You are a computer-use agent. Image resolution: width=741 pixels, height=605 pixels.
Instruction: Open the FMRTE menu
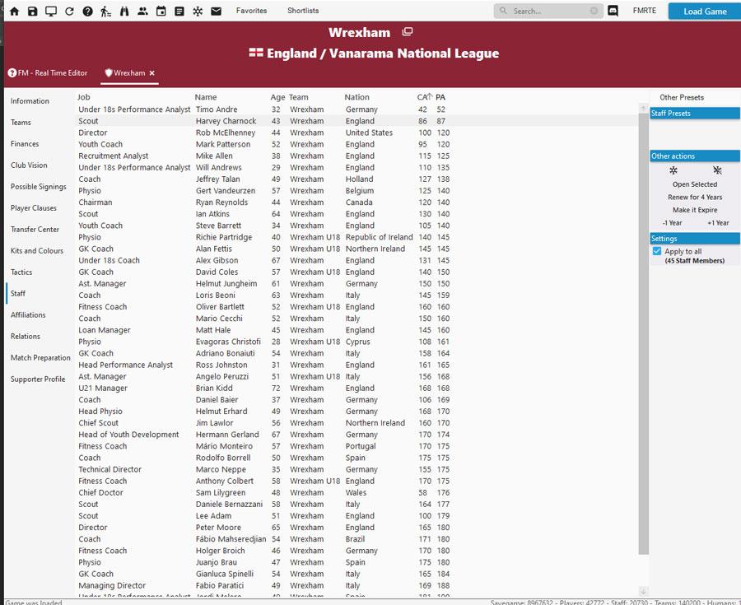[x=645, y=11]
